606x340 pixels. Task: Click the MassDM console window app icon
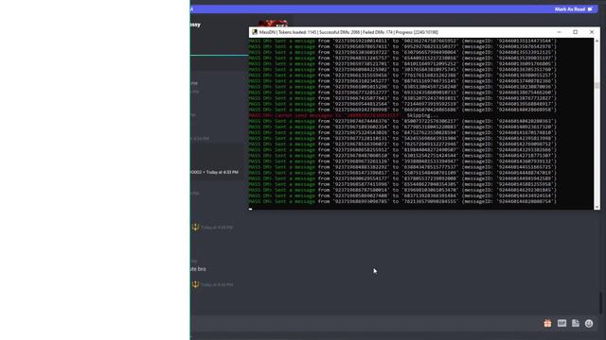tap(255, 32)
